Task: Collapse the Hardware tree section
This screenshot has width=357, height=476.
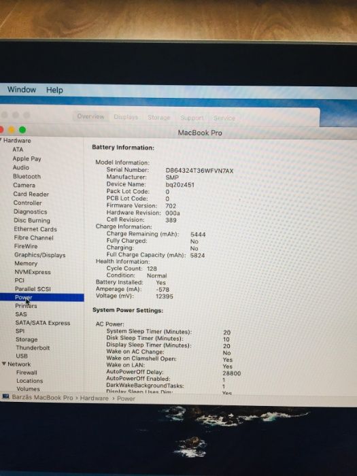Action: point(1,140)
